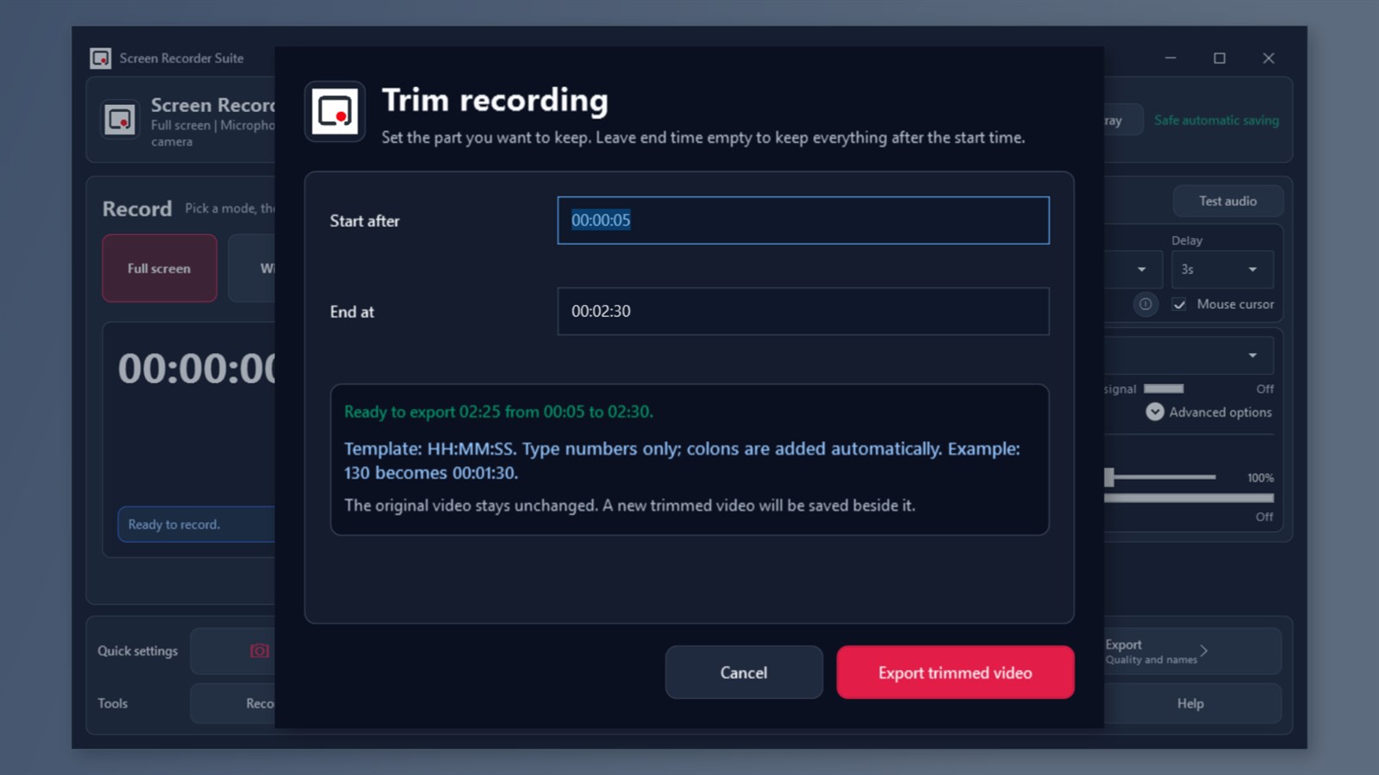Click the Screen Recorder Suite title bar icon

pyautogui.click(x=101, y=58)
